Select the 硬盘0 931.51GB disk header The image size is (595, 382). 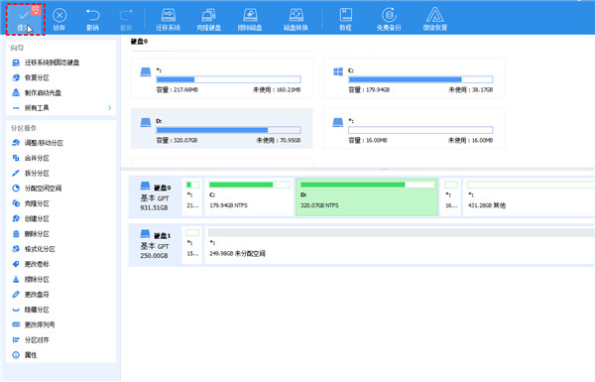pos(155,197)
